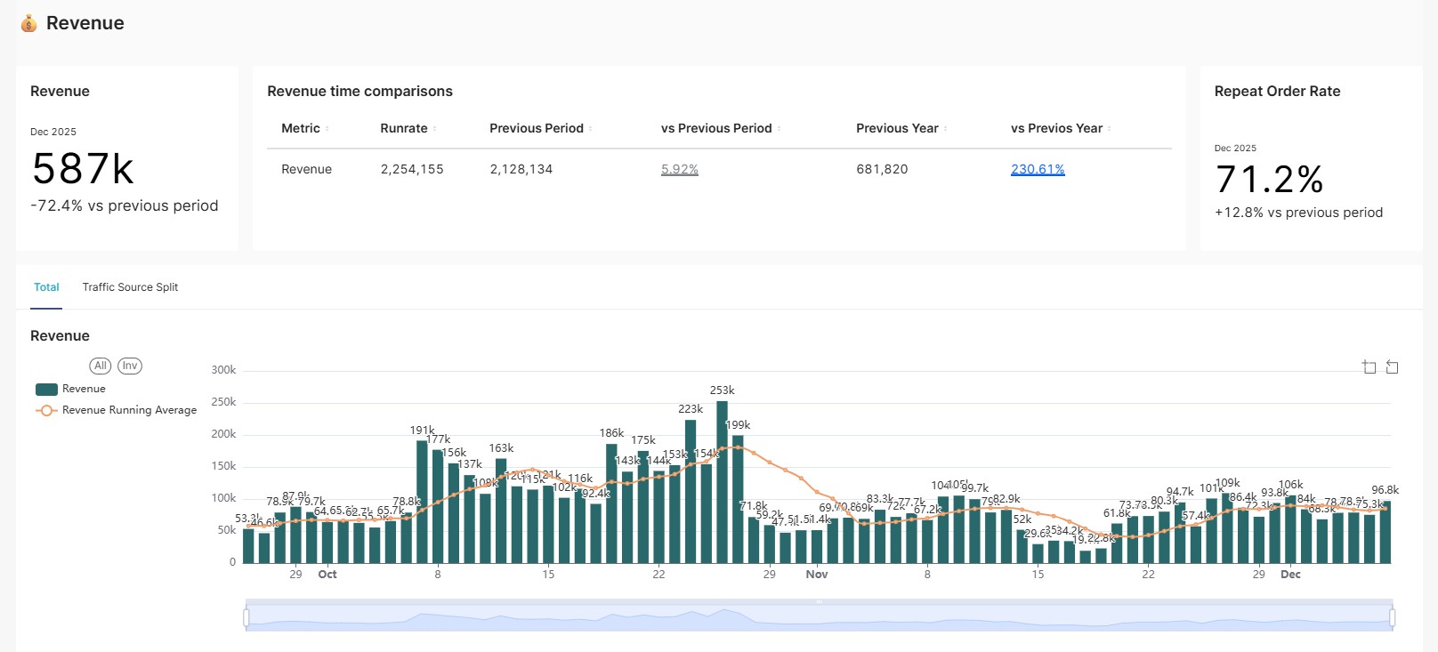The width and height of the screenshot is (1438, 652).
Task: Click the right handle of chart range slider
Action: coord(1392,617)
